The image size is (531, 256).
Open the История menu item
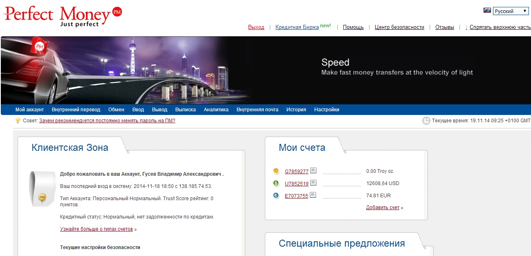click(x=296, y=110)
